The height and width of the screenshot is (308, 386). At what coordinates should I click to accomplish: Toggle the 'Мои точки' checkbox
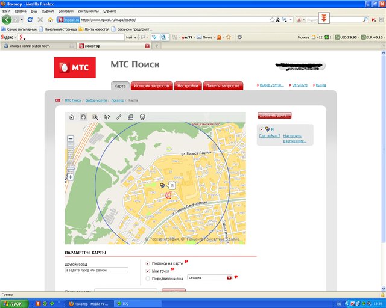click(x=147, y=271)
